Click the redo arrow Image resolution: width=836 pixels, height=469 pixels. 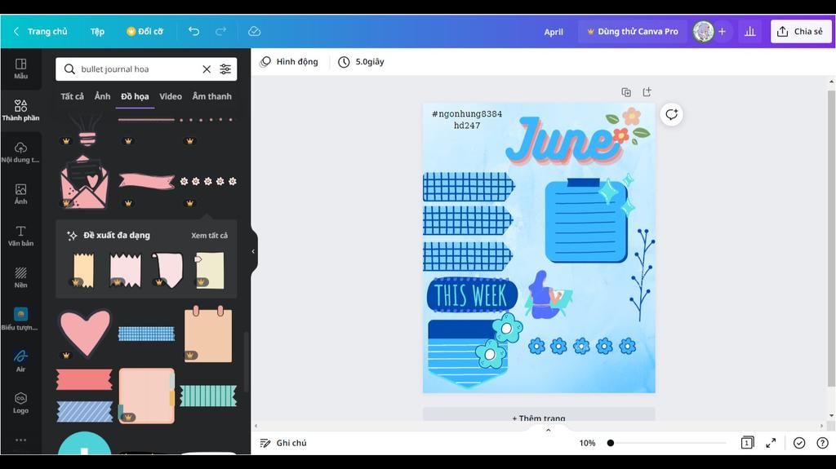pyautogui.click(x=220, y=32)
